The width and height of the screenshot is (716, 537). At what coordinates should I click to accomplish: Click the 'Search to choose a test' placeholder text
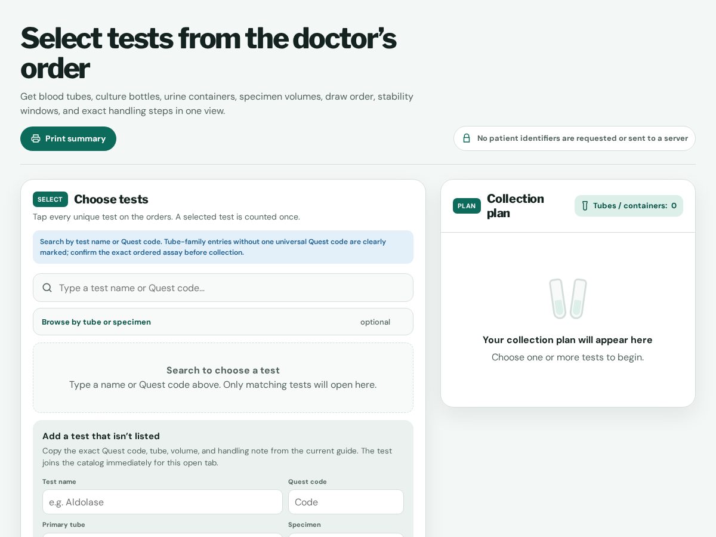point(223,370)
